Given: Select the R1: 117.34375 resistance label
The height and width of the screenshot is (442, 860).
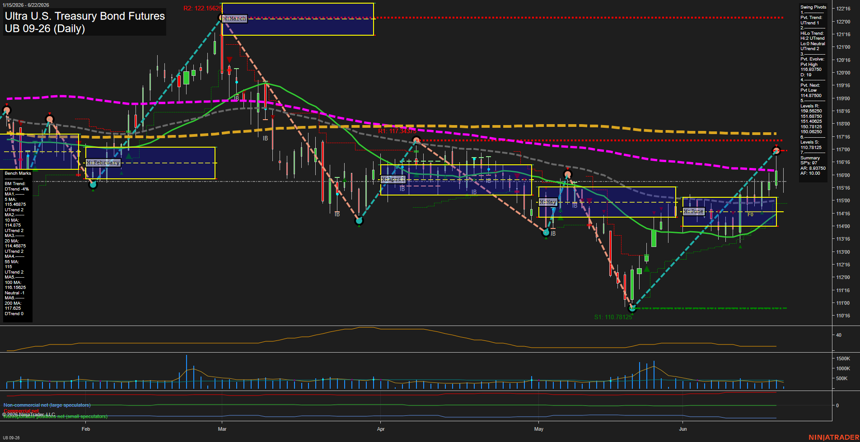Looking at the screenshot, I should (397, 131).
